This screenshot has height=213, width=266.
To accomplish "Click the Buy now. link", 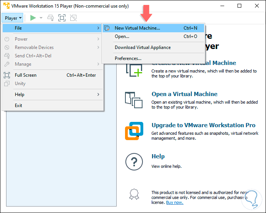I will 175,202.
